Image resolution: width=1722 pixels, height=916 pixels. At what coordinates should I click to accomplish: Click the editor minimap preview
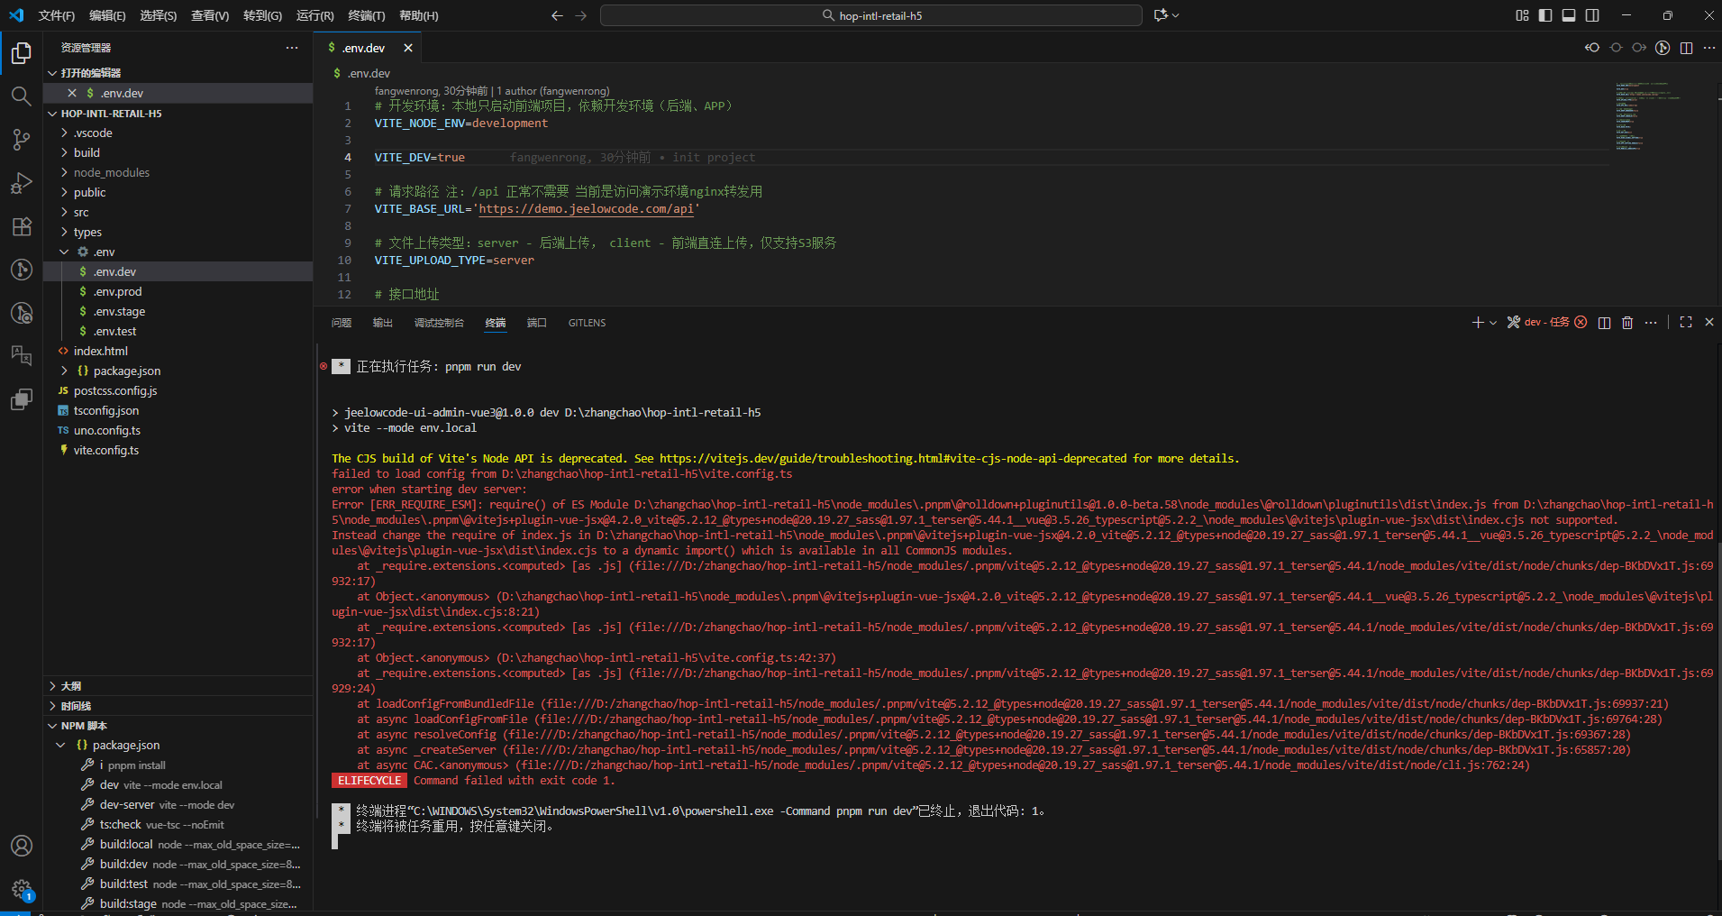pyautogui.click(x=1645, y=117)
